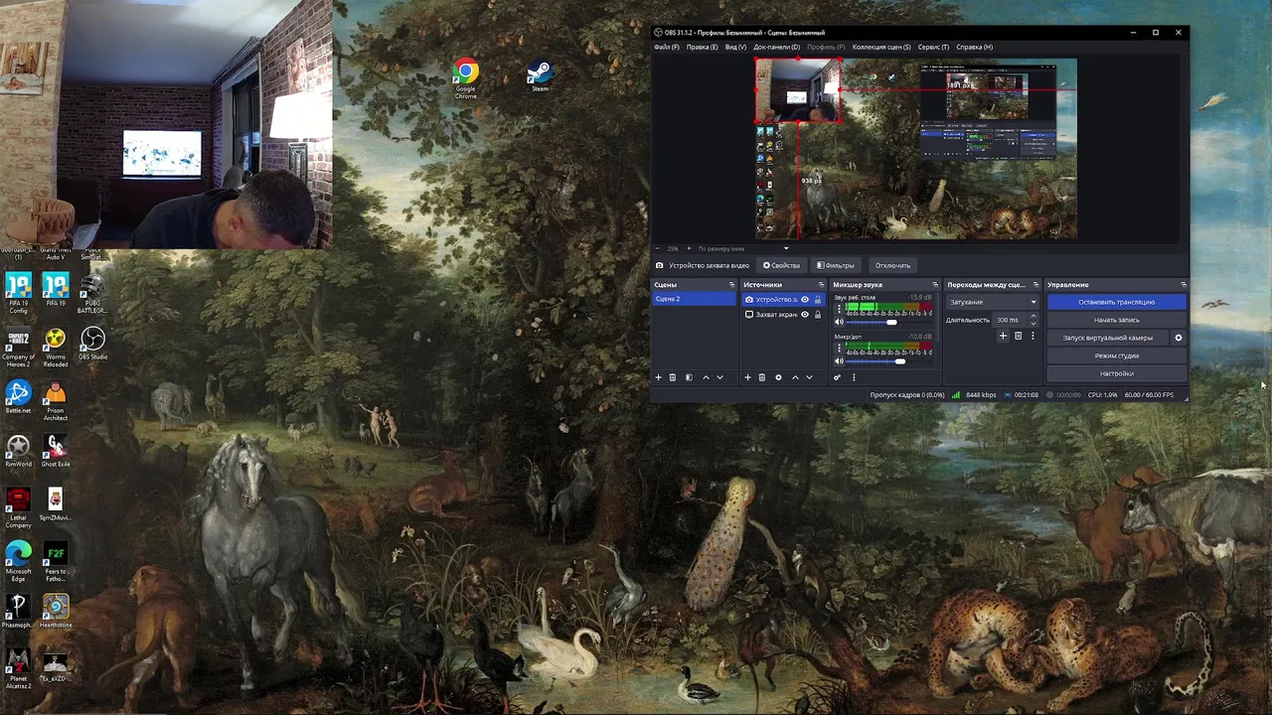Image resolution: width=1272 pixels, height=715 pixels.
Task: Mute Микр/доп speaker icon
Action: [x=839, y=361]
